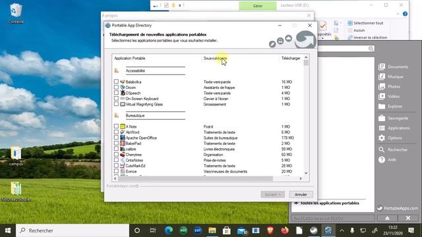Image resolution: width=422 pixels, height=237 pixels.
Task: Open the Corbeille desktop icon
Action: tap(16, 13)
